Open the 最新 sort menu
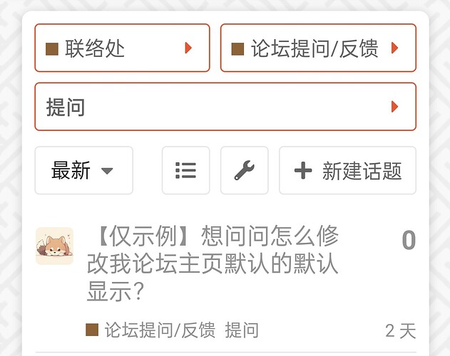Screen dimensions: 450x356 (x=84, y=170)
